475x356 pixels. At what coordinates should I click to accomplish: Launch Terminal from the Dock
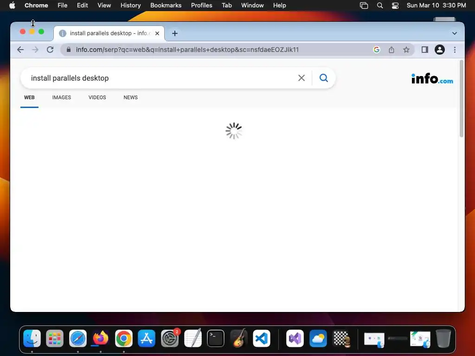(x=216, y=338)
